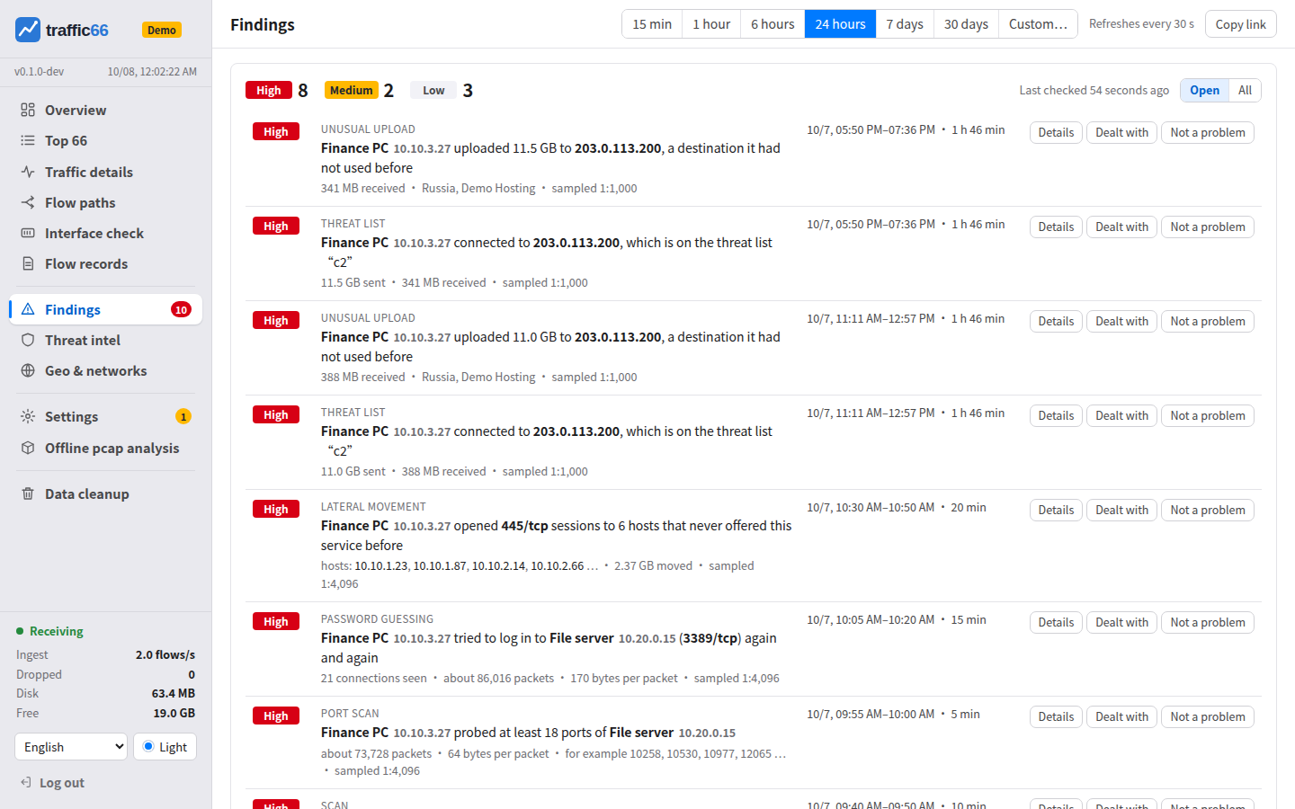Click the Low severity count badge

tap(433, 90)
